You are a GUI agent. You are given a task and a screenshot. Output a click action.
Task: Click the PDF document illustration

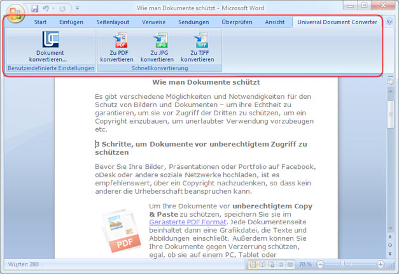(121, 231)
